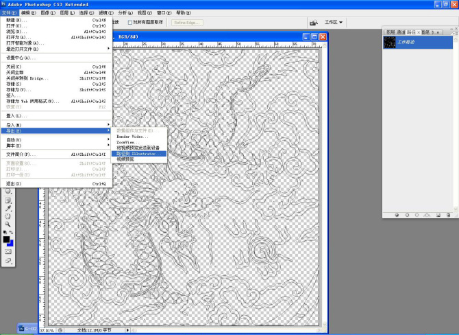Click the Go to Bridge icon
Image resolution: width=459 pixels, height=335 pixels.
[x=314, y=23]
